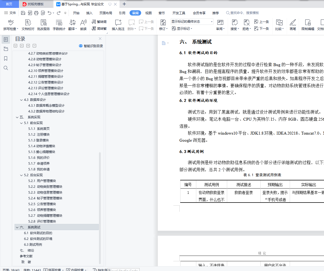324x271 pixels.
Task: Collapse the 5.1 前台实现 node
Action: [x=21, y=123]
